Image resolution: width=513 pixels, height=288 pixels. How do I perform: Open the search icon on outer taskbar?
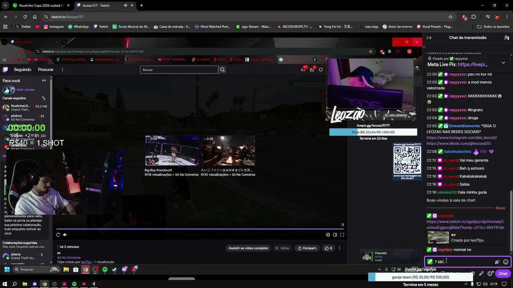coord(14,284)
